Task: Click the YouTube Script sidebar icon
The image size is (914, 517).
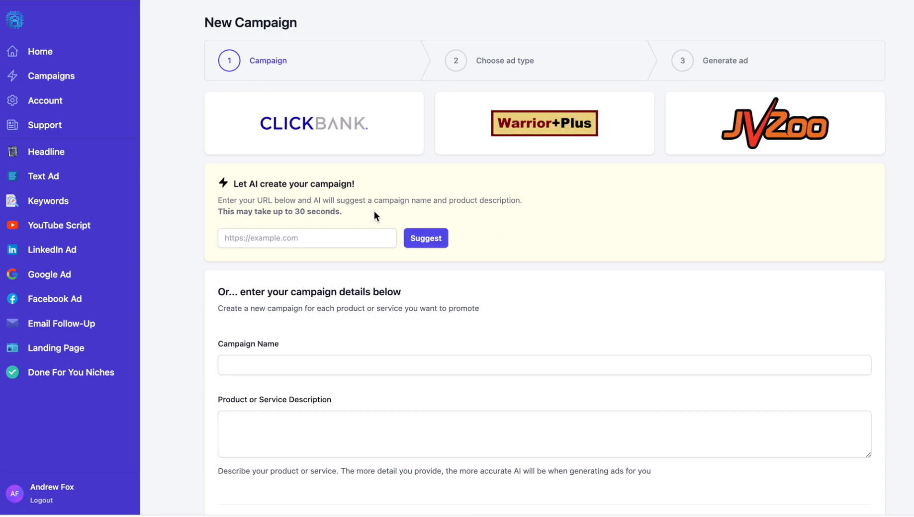Action: [x=12, y=225]
